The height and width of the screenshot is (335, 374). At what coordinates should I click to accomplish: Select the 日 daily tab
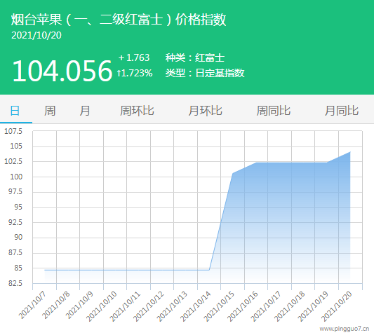[x=15, y=111]
